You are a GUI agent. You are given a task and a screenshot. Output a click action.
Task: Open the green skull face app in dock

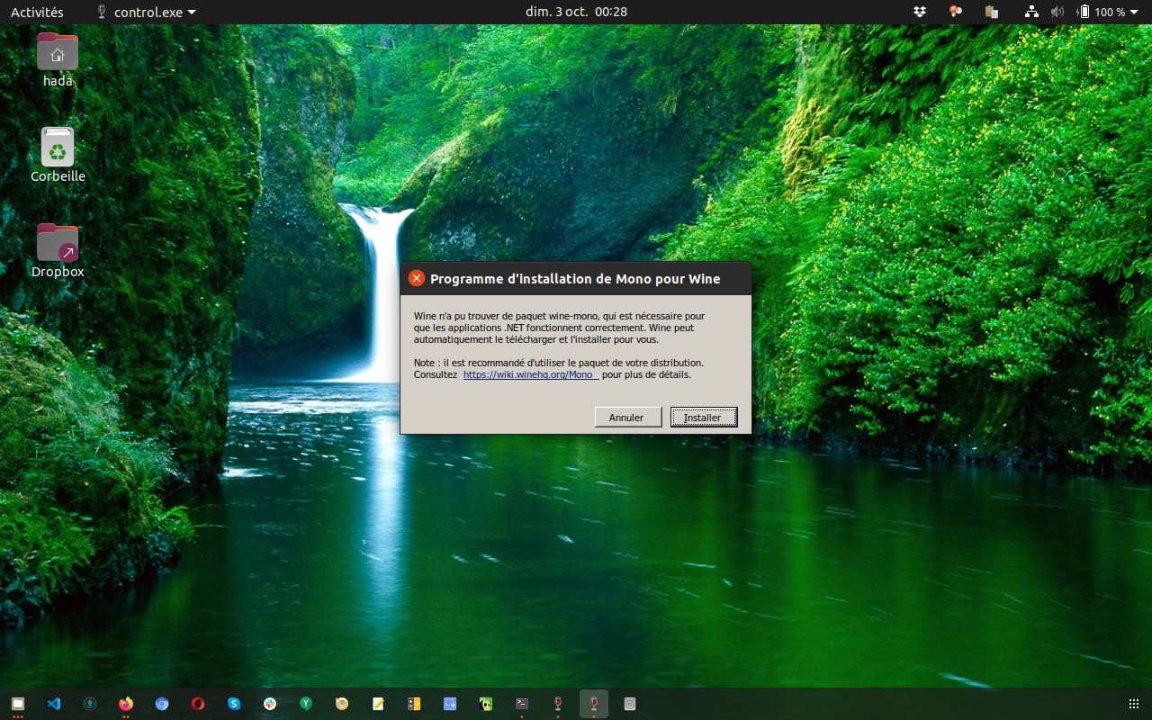click(x=486, y=704)
